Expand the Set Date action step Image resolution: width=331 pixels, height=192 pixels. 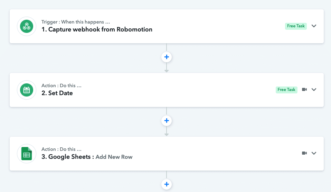pos(314,90)
